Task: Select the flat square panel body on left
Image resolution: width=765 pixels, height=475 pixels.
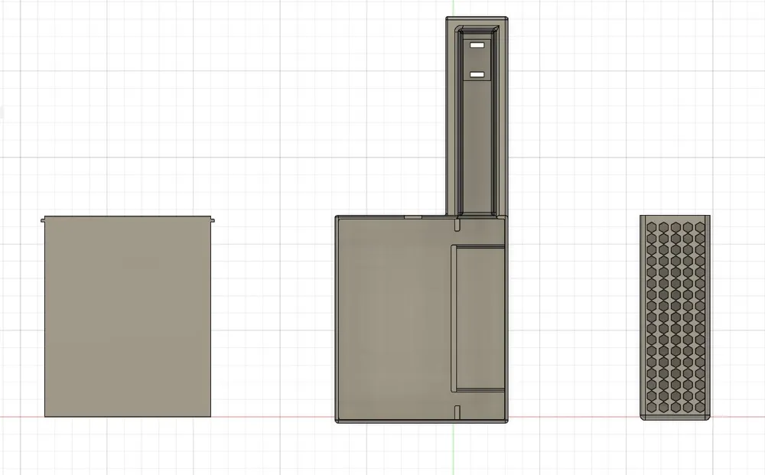Action: (x=128, y=317)
